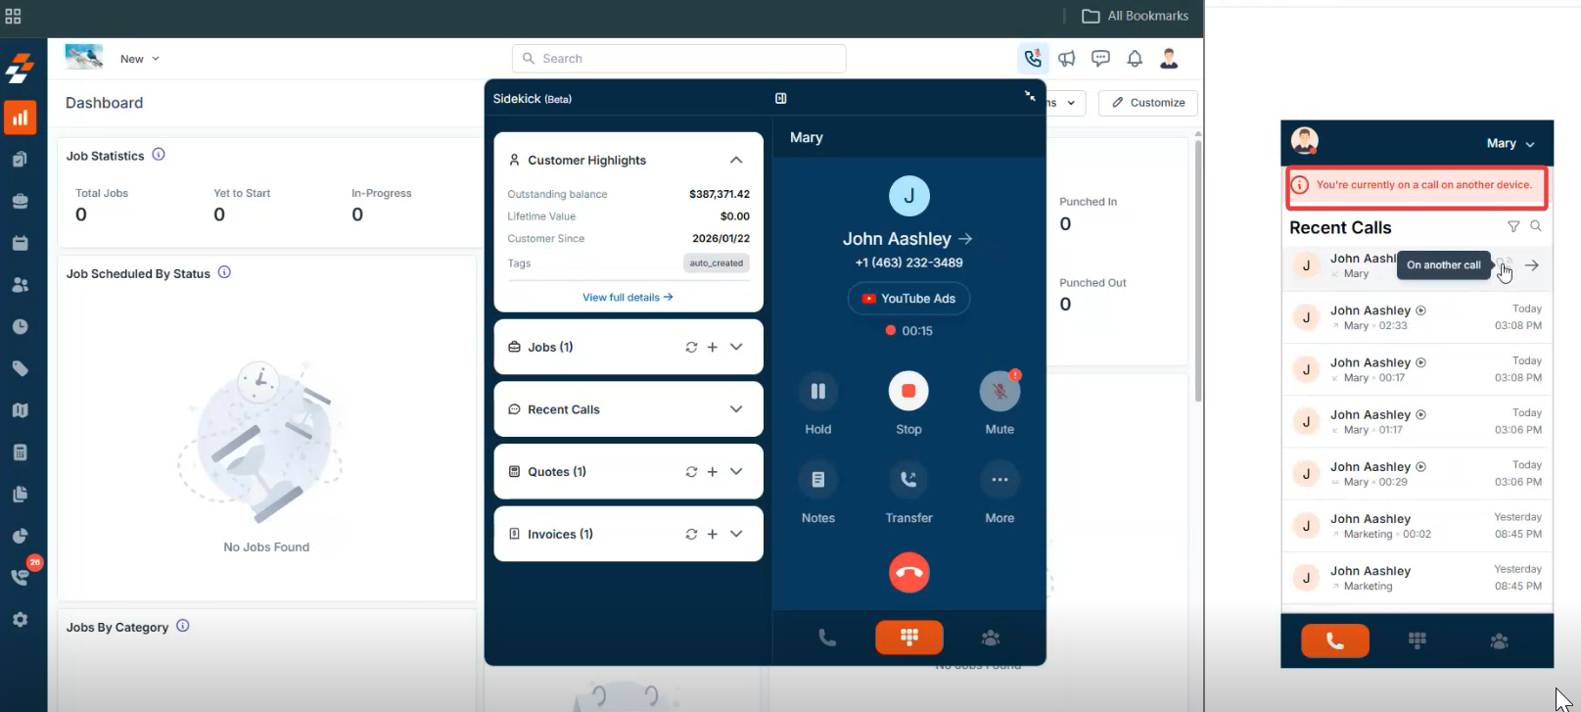Open the Mary user dropdown in right window
This screenshot has width=1581, height=712.
tap(1511, 143)
